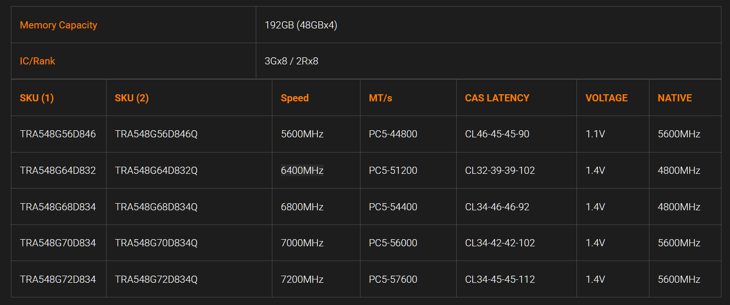Click the 1.1V voltage cell
730x305 pixels.
(595, 134)
